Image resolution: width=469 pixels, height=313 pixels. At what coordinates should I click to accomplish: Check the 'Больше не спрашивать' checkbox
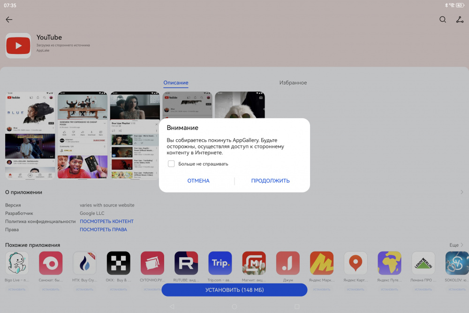coord(171,164)
